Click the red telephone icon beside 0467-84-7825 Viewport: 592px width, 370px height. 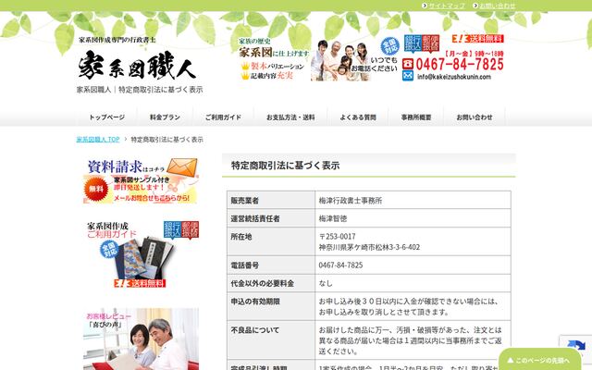pos(408,64)
